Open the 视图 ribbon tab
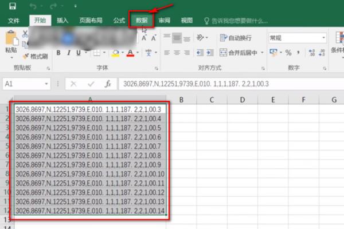Screen dimensions: 344x229 tap(187, 21)
